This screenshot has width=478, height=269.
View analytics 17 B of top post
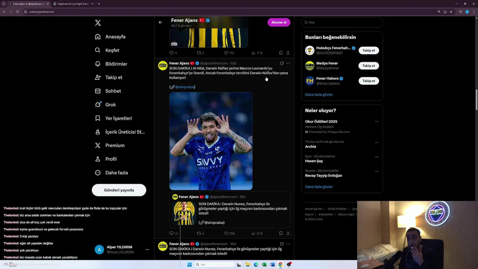tap(257, 53)
